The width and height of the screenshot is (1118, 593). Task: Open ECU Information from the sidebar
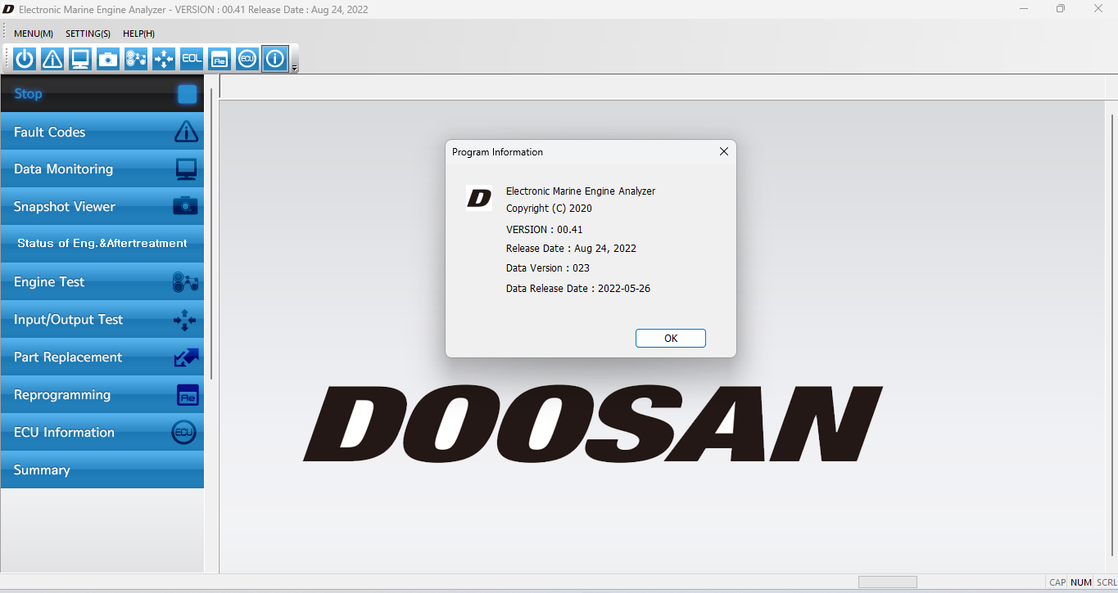click(102, 433)
